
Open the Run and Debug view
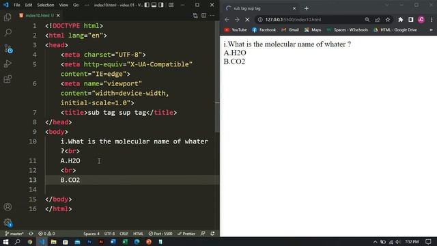[x=8, y=64]
